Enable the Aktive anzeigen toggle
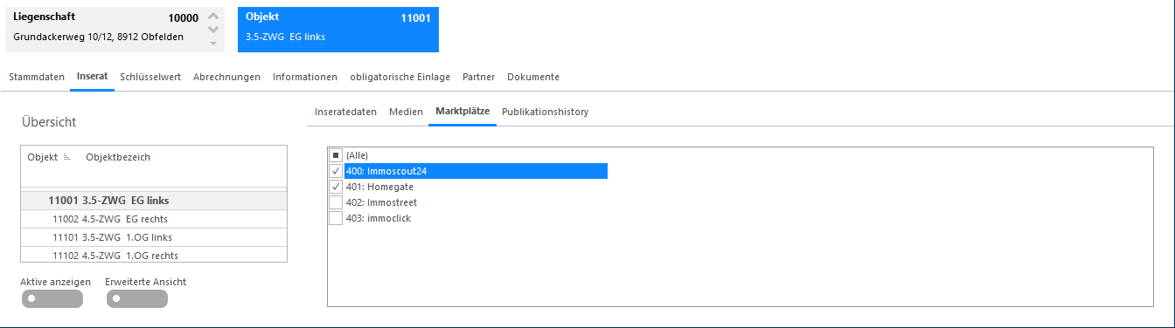The image size is (1175, 328). click(52, 299)
